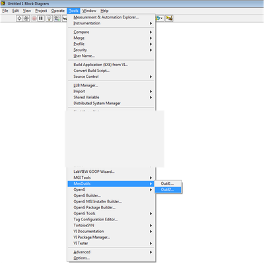Choose Outil2... in the MesOutils submenu
Screen dimensions: 264x264
168,189
